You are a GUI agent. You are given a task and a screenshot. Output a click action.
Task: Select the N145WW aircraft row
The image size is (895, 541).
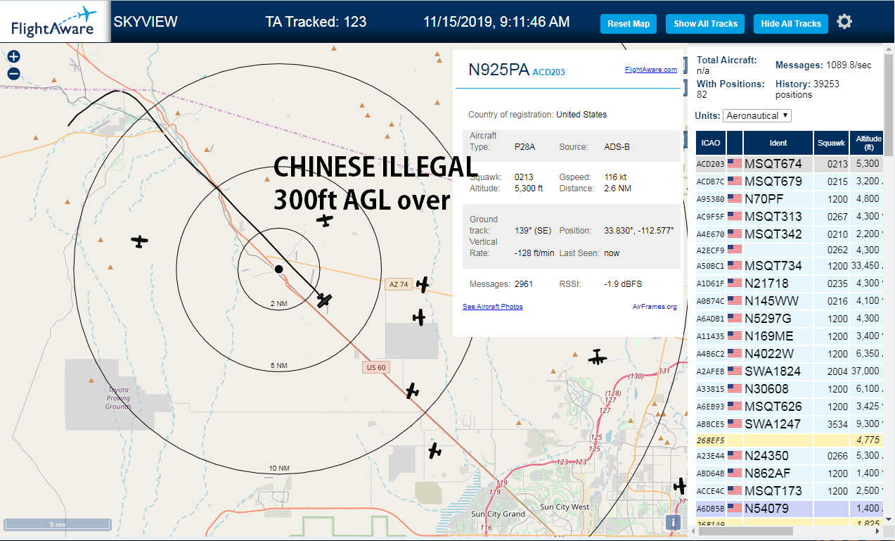click(790, 300)
